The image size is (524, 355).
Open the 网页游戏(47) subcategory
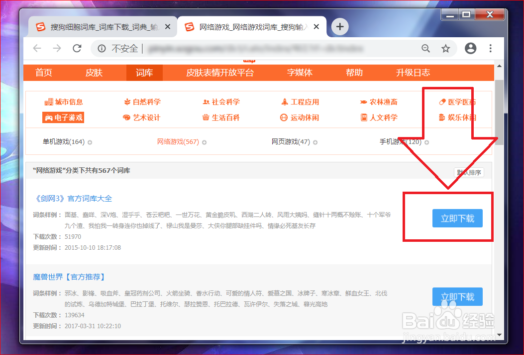pos(291,142)
